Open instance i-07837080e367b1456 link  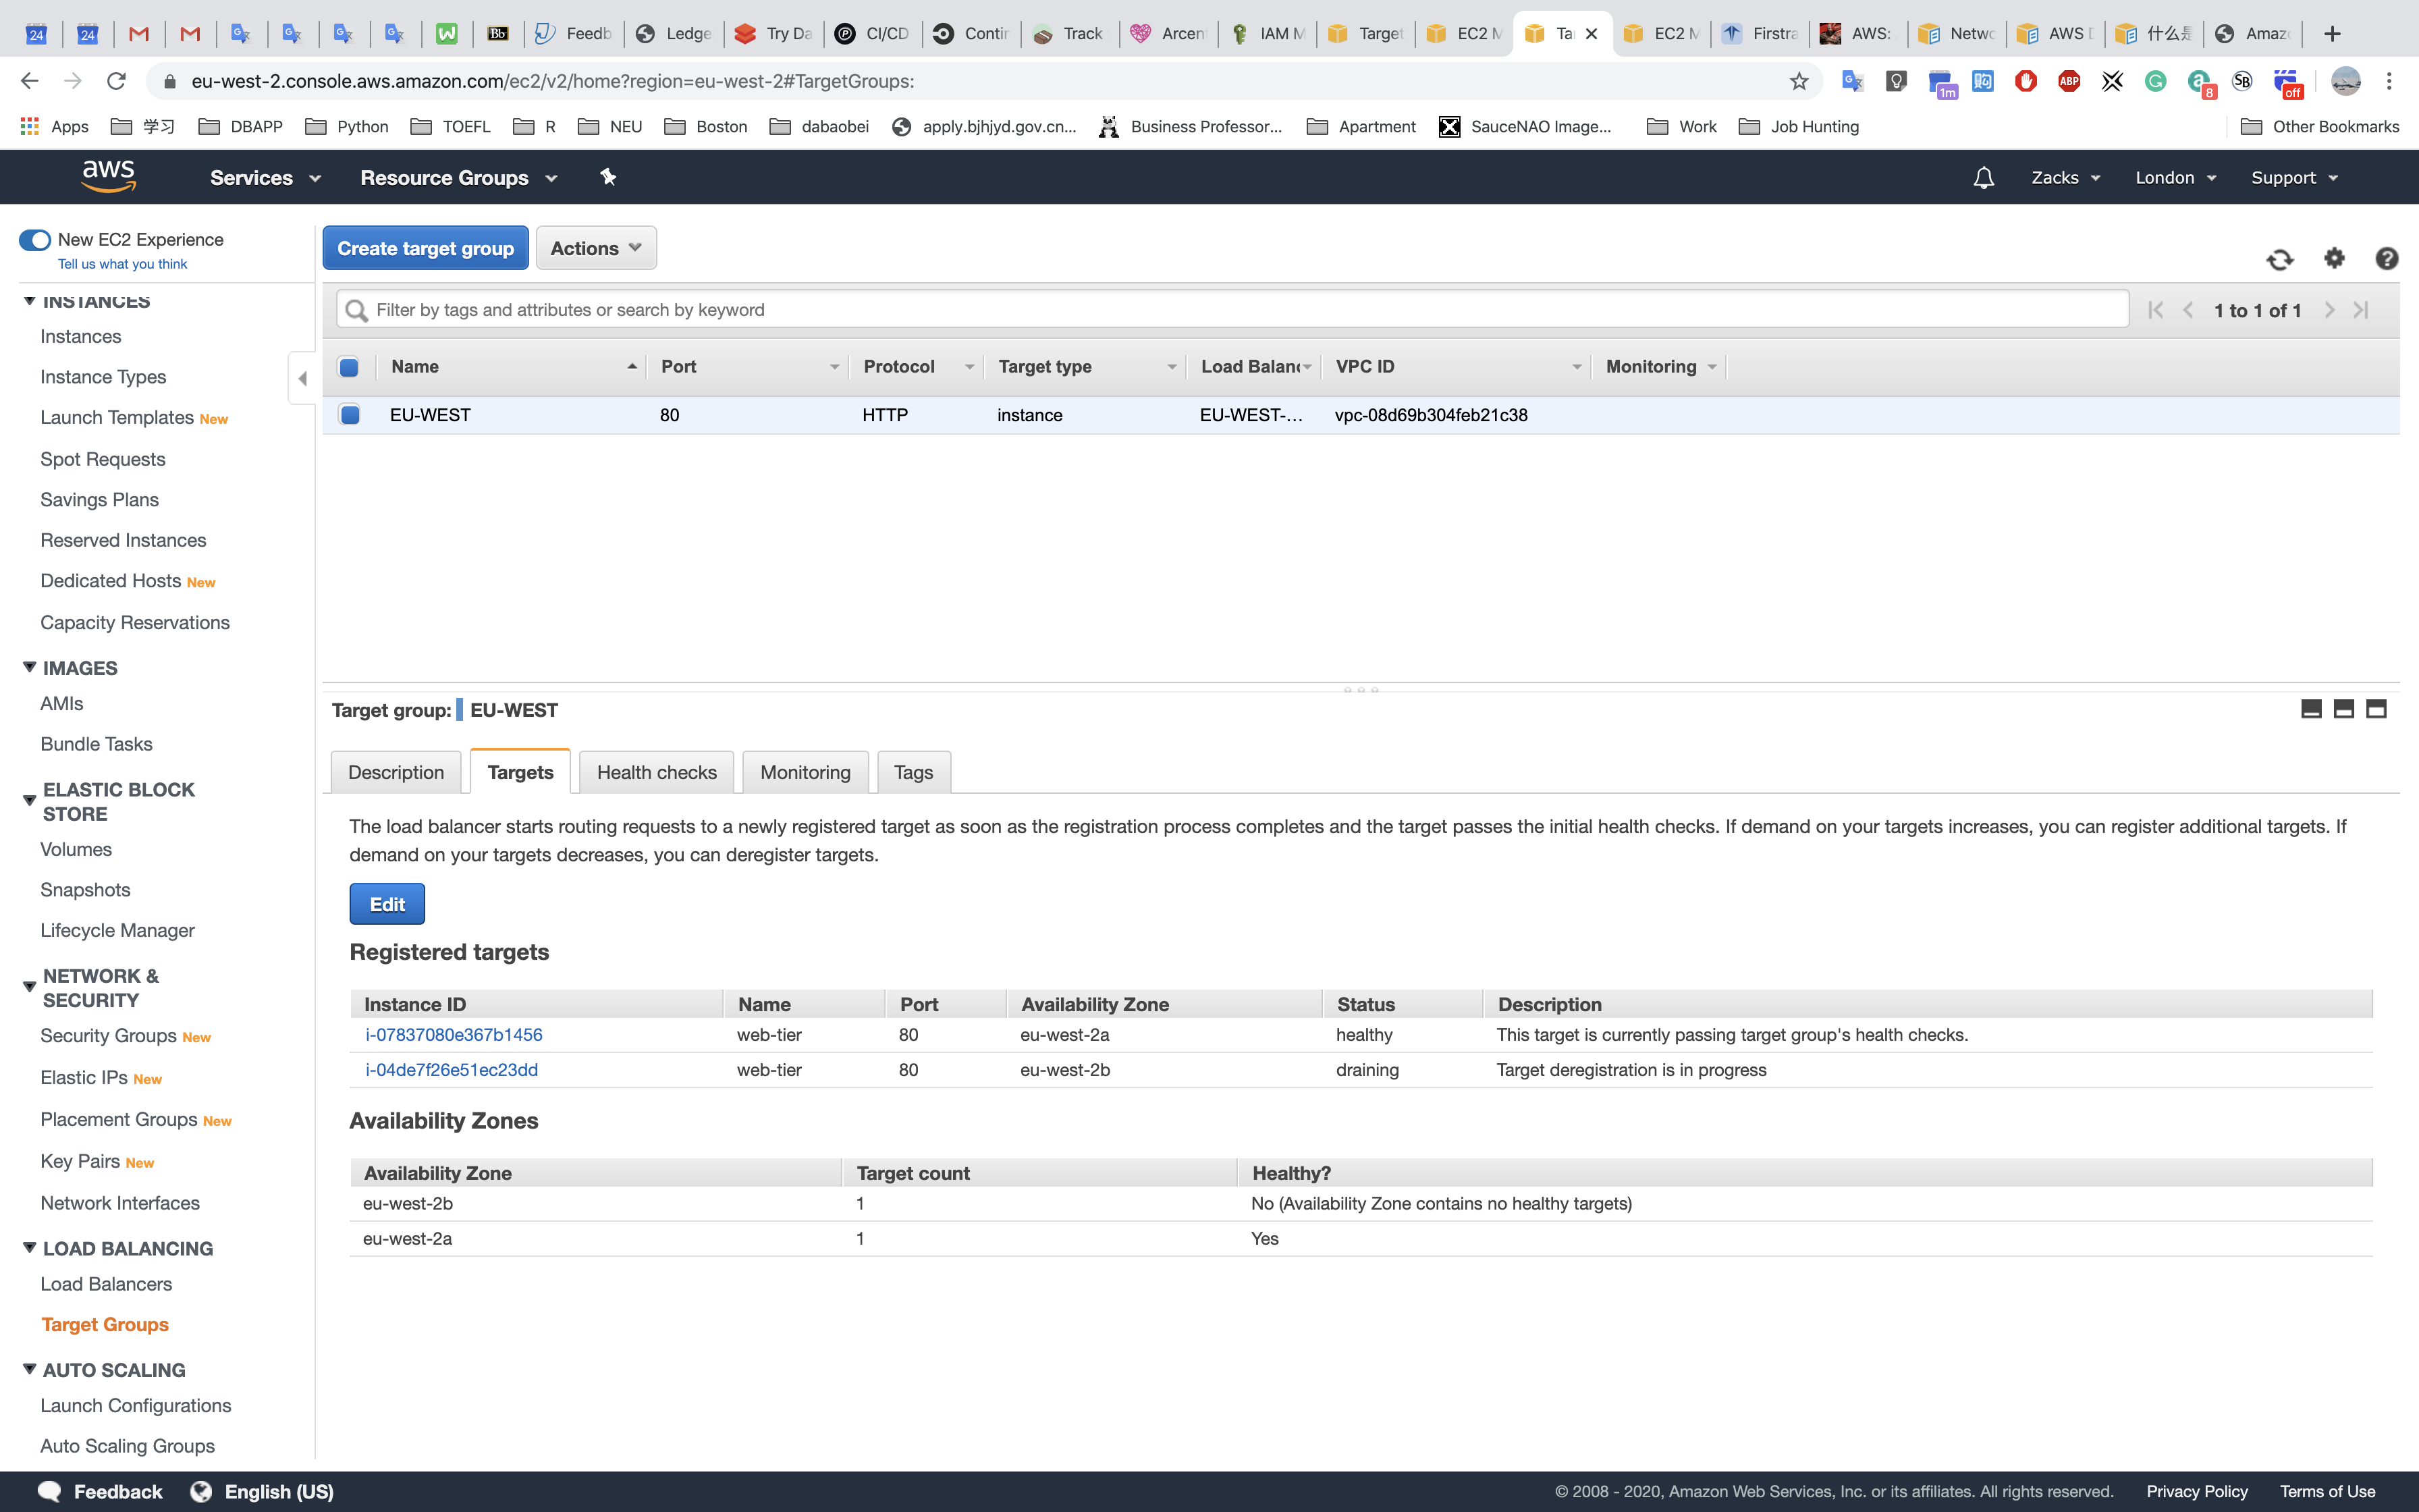click(x=454, y=1035)
